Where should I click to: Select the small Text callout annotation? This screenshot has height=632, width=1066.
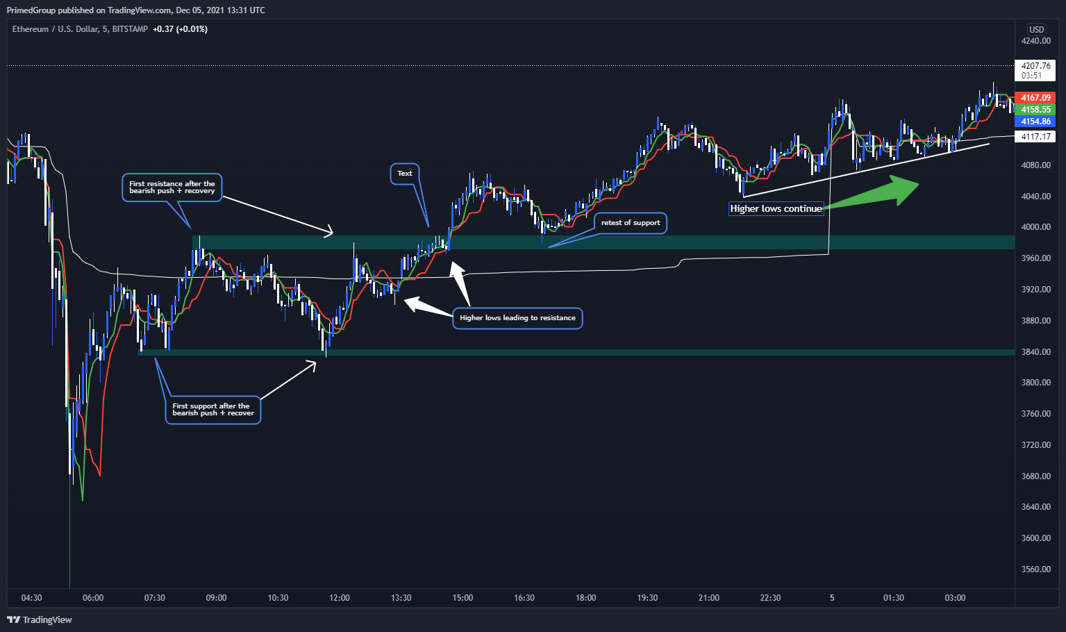tap(405, 174)
